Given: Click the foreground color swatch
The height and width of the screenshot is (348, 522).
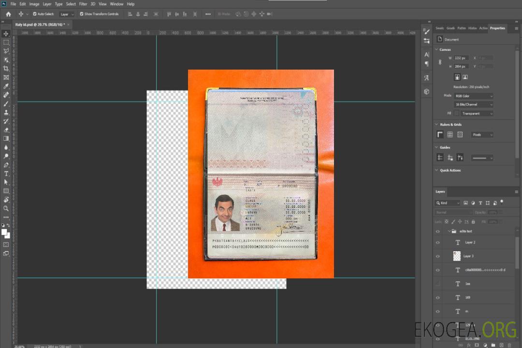Looking at the screenshot, I should coord(4,232).
